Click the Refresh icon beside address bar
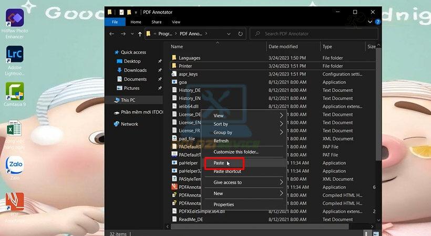 click(x=240, y=34)
